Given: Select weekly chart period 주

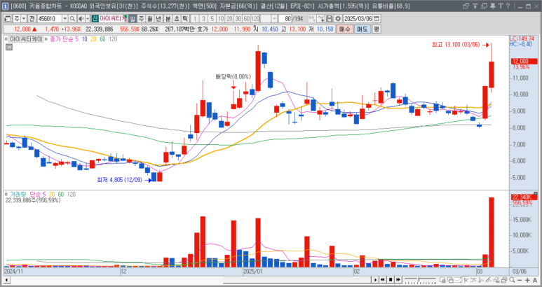Looking at the screenshot, I should pyautogui.click(x=142, y=19).
